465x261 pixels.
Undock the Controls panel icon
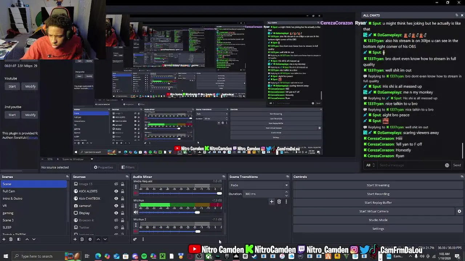pos(462,177)
